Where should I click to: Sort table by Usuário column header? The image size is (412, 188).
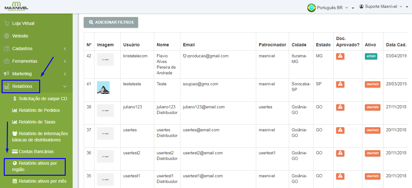[131, 45]
